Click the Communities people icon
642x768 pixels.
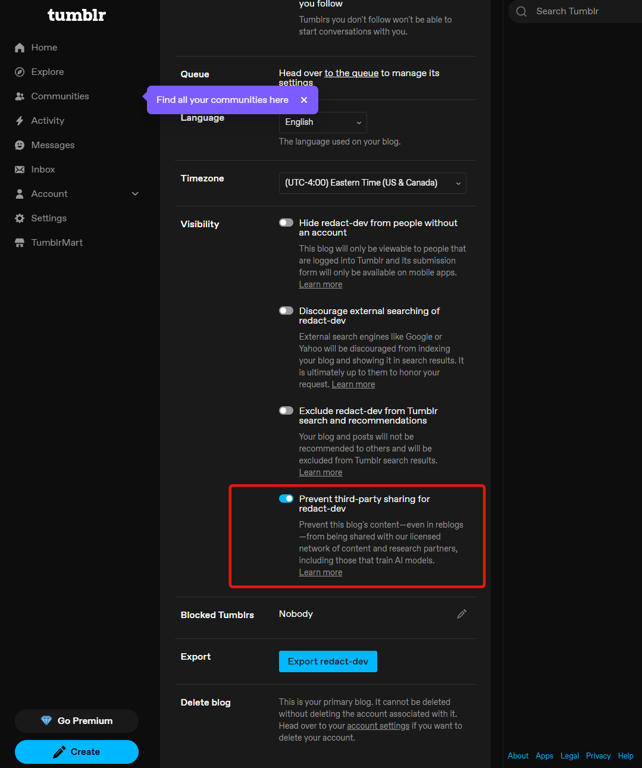20,96
